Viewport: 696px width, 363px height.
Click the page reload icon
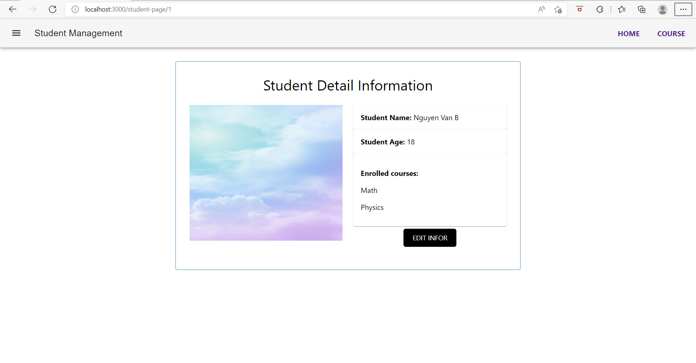point(53,9)
